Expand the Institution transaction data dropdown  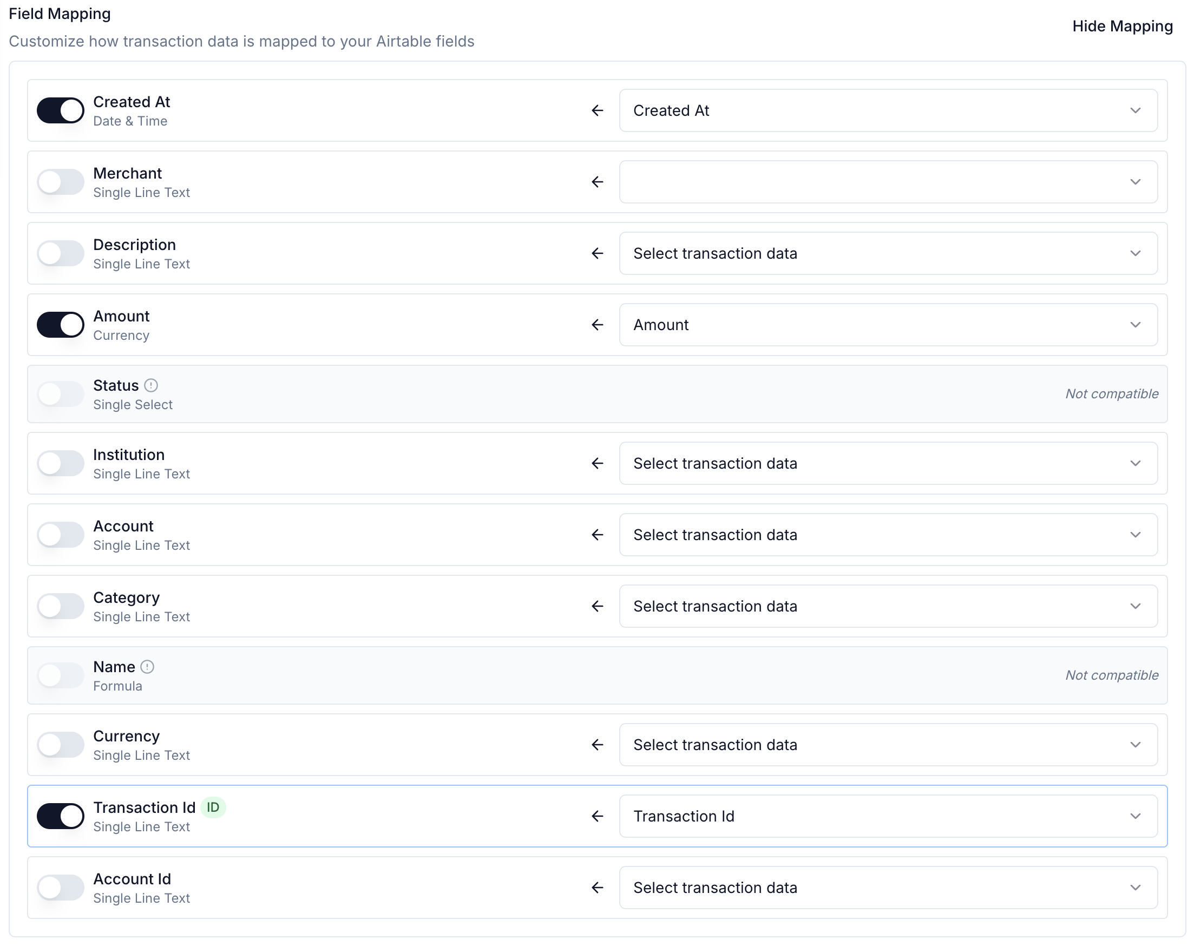click(x=888, y=464)
